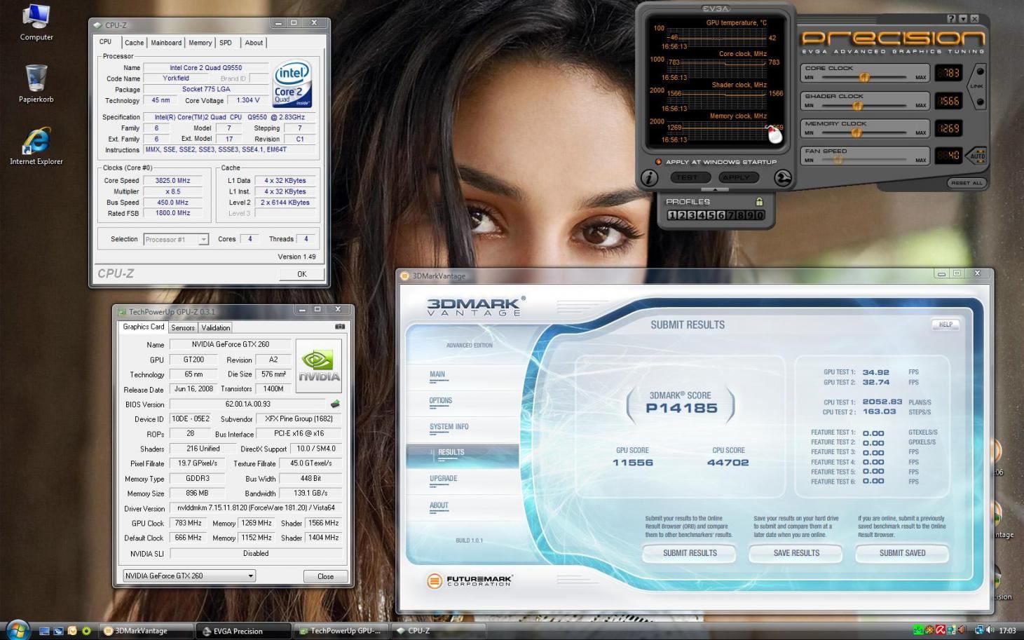Switch to the Sensors tab in GPU-Z
This screenshot has height=640, width=1024.
click(x=183, y=327)
